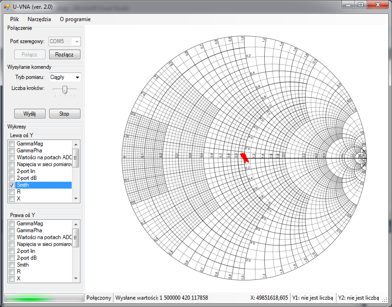Click the Liczba kroków slider thumb
The height and width of the screenshot is (307, 392).
(x=65, y=90)
